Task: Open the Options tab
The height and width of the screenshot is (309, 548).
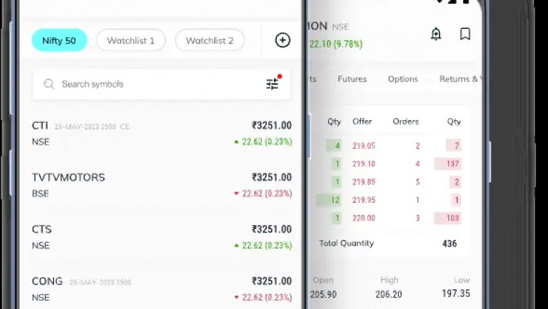Action: click(x=403, y=79)
